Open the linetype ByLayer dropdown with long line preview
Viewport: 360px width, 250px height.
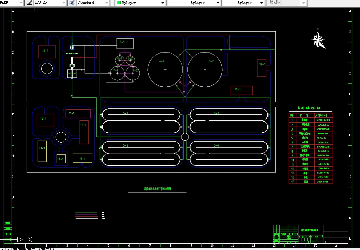[x=218, y=3]
